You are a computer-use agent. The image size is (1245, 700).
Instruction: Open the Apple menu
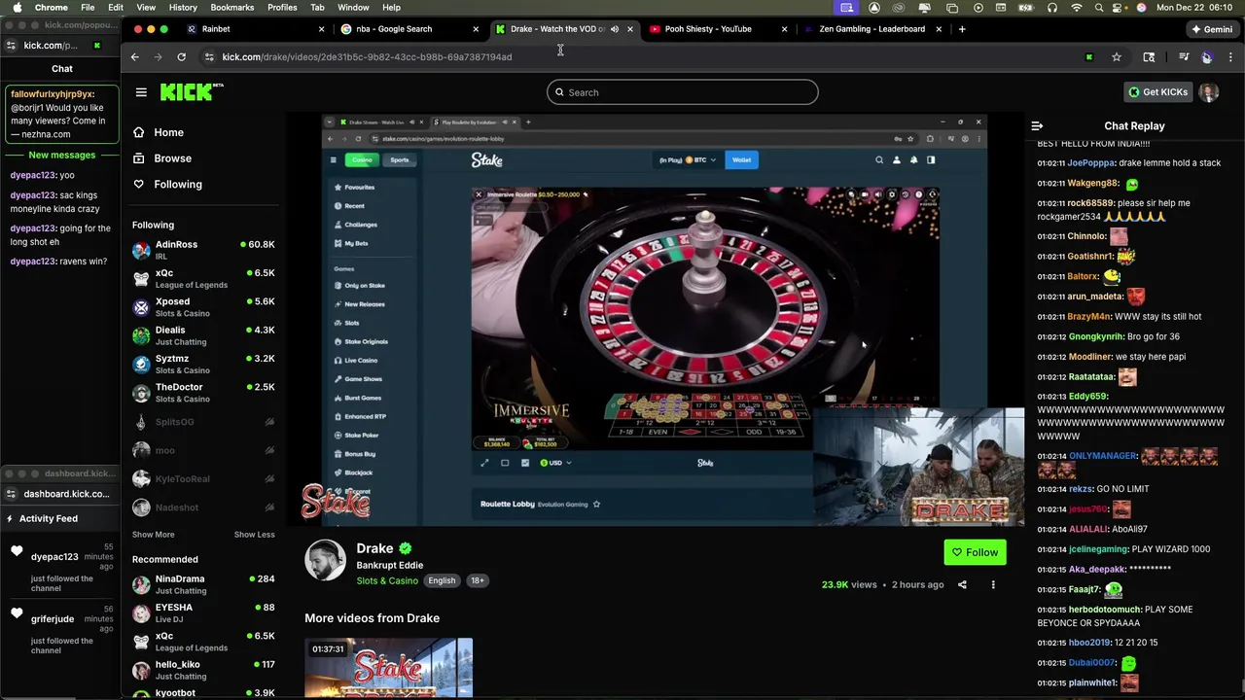pyautogui.click(x=17, y=8)
